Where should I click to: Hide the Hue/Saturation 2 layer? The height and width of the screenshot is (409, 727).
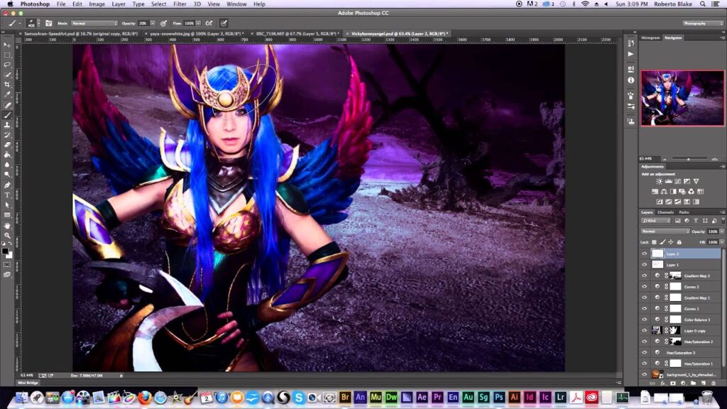tap(644, 342)
